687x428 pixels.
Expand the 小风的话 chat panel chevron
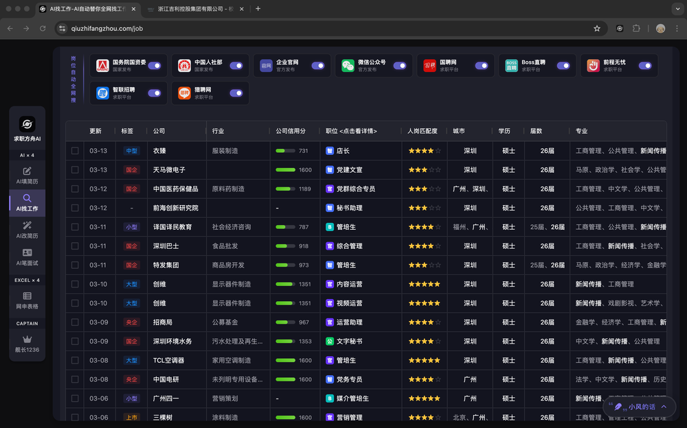[x=664, y=407]
